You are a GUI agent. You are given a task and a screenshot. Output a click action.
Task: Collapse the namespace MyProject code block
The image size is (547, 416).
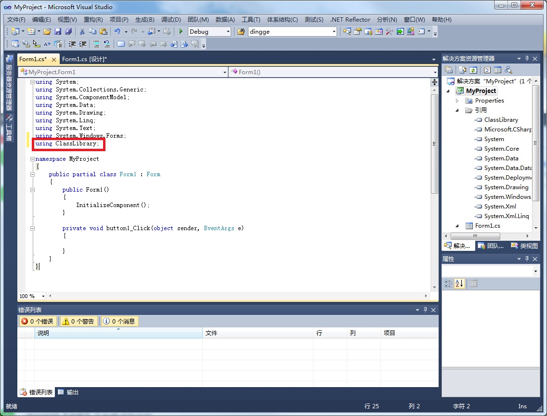32,159
